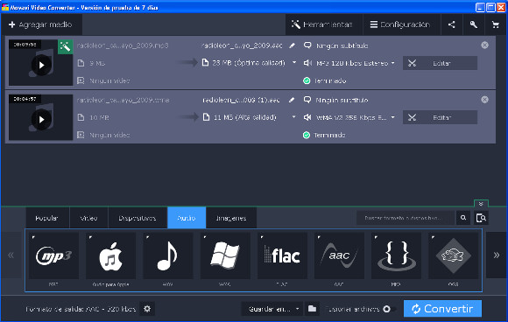Pick the MKA curly braces format tile
Viewport: 508px width, 322px height.
point(396,255)
